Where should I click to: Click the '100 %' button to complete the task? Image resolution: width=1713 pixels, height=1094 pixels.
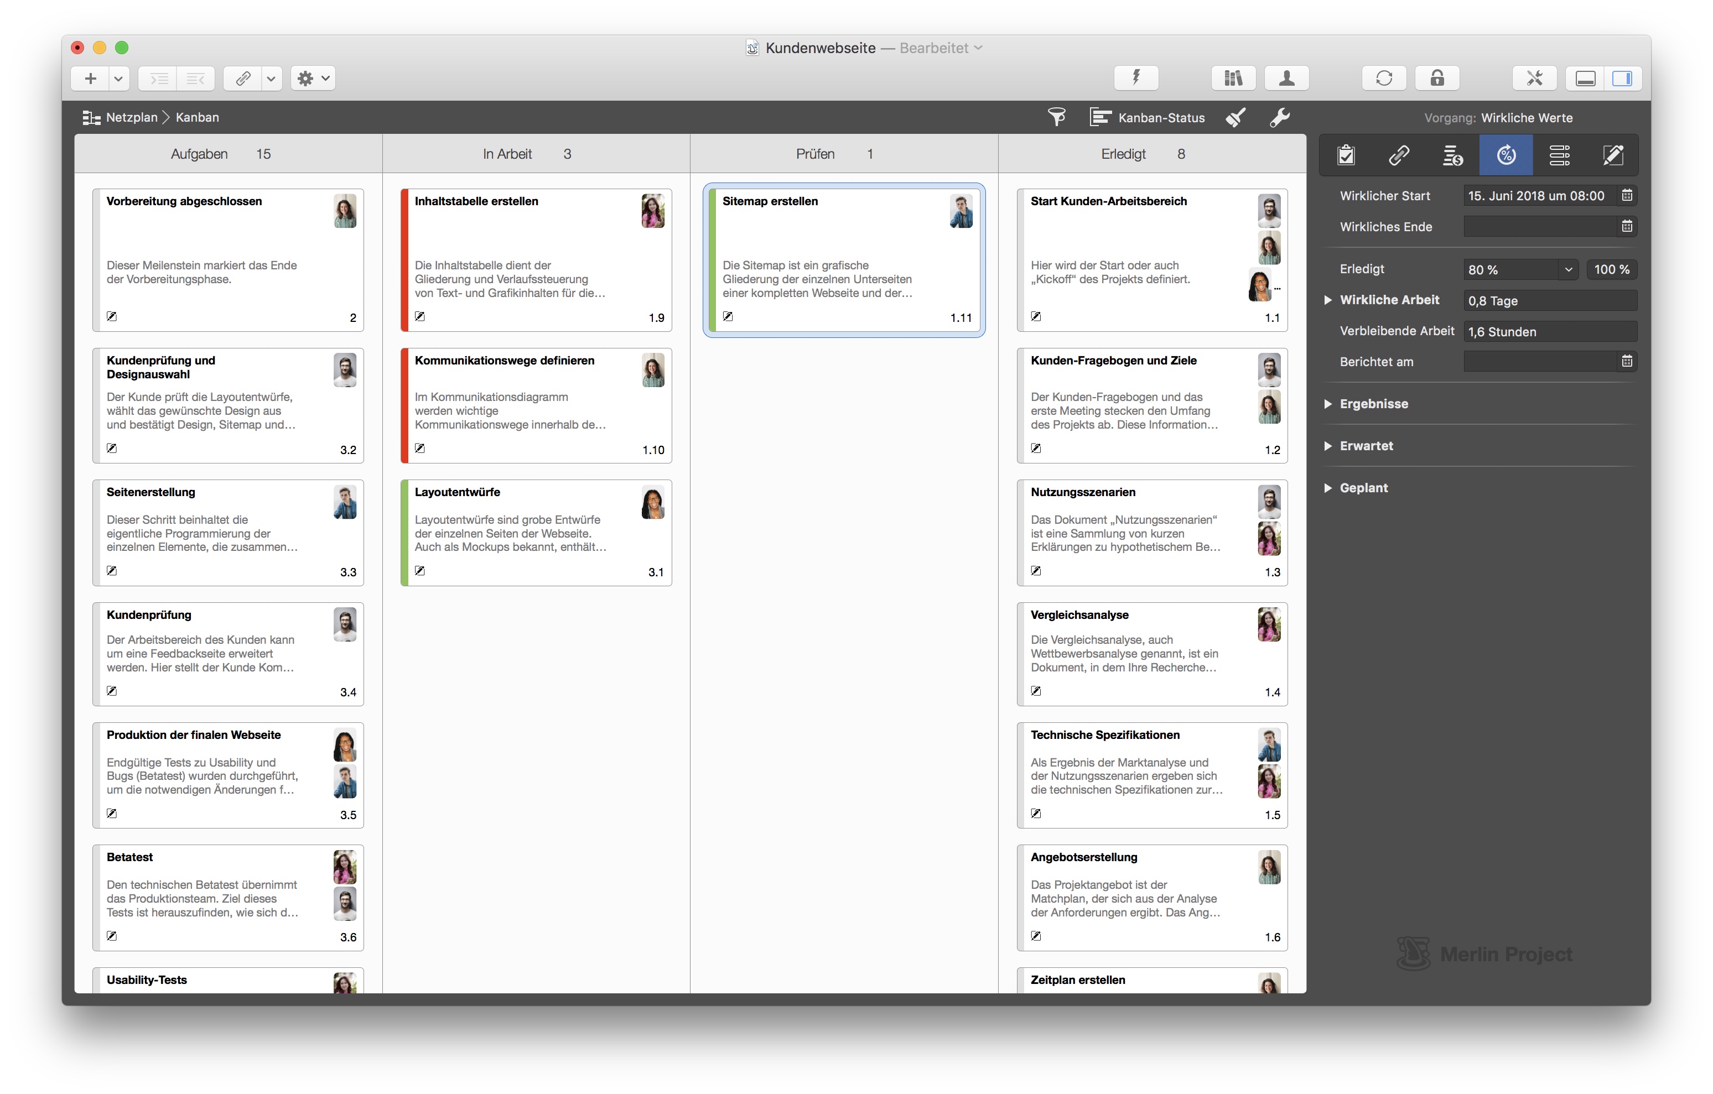[1612, 269]
